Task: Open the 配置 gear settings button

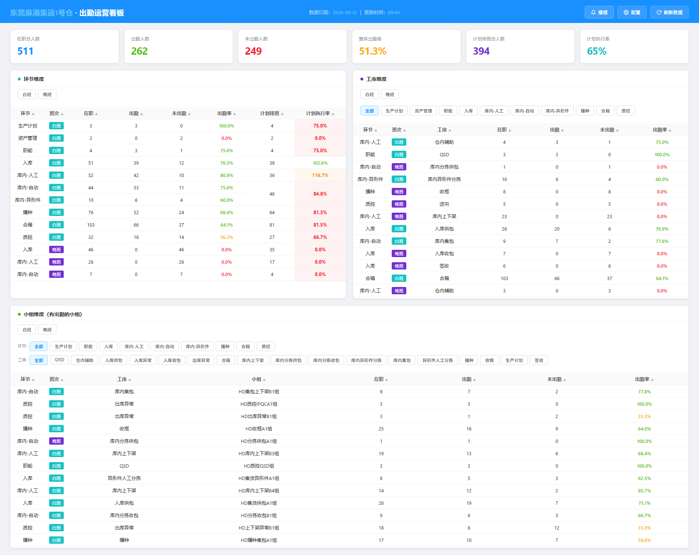Action: tap(632, 12)
